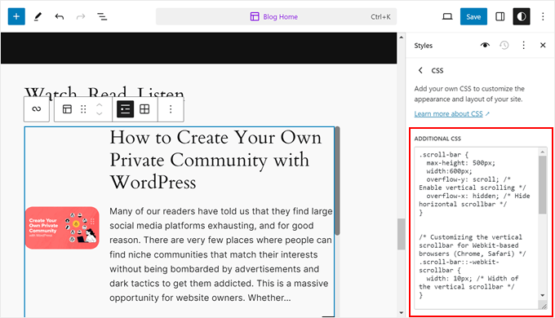Select the Tools pencil icon
Screen dimensions: 555x318
(38, 16)
